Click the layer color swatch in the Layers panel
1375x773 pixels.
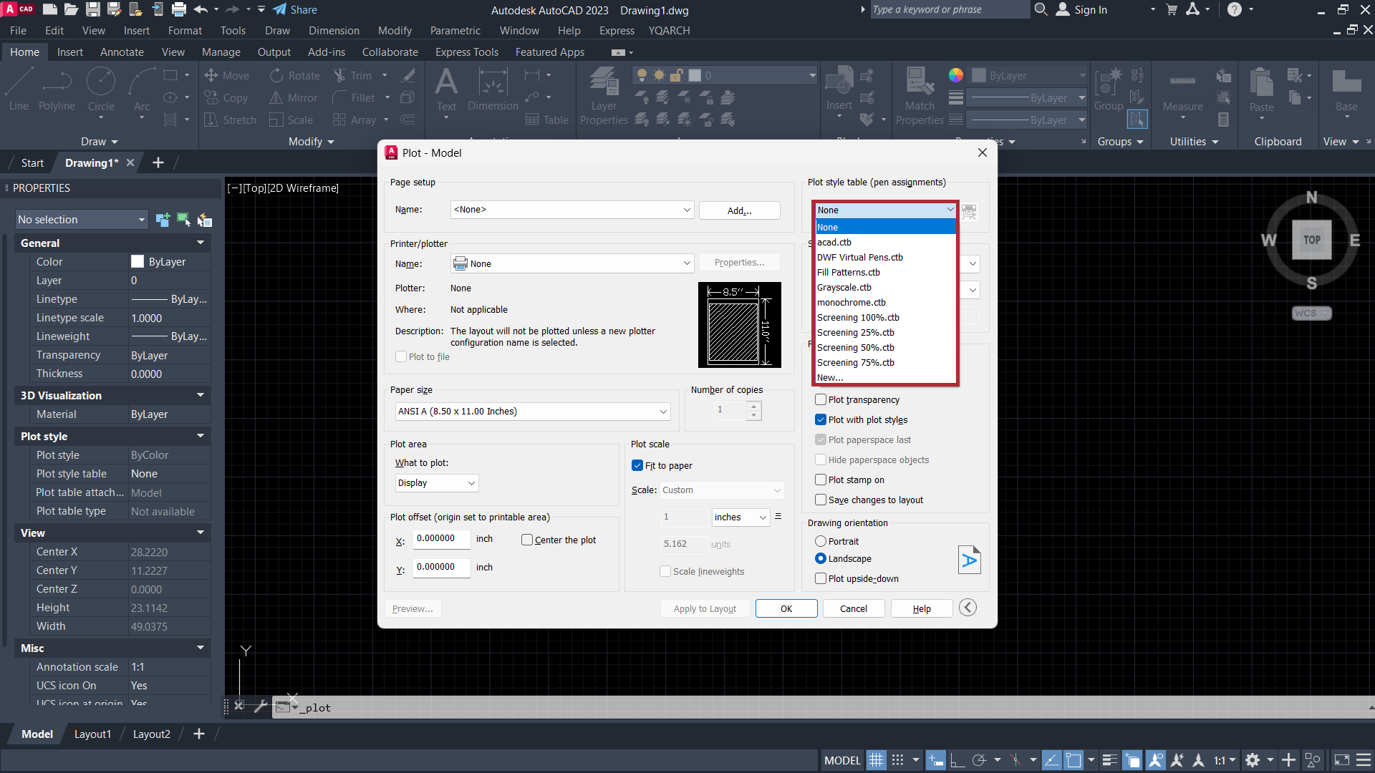(x=695, y=75)
